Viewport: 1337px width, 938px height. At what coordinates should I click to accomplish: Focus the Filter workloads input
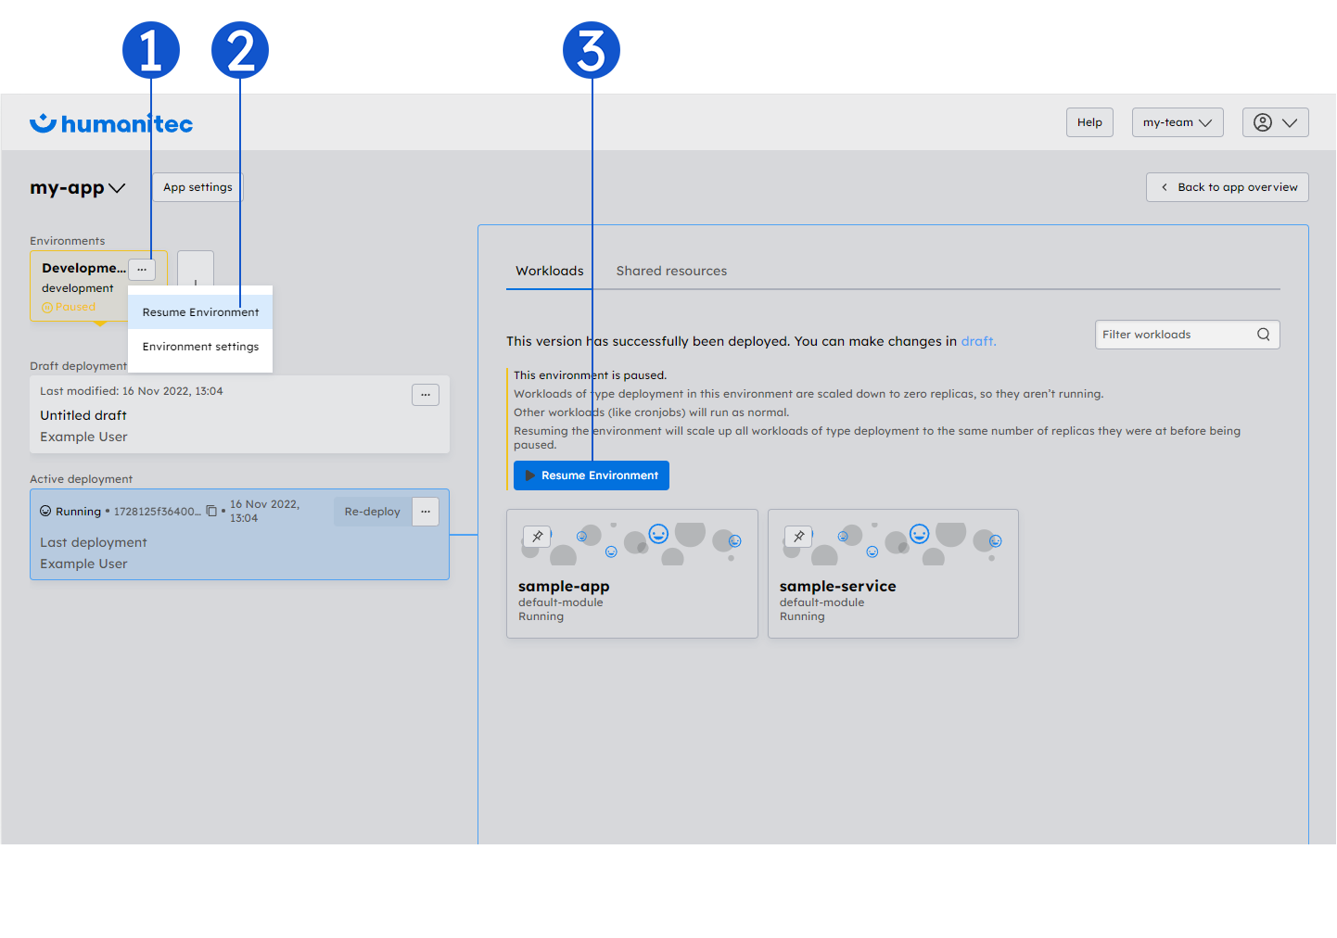(1188, 335)
